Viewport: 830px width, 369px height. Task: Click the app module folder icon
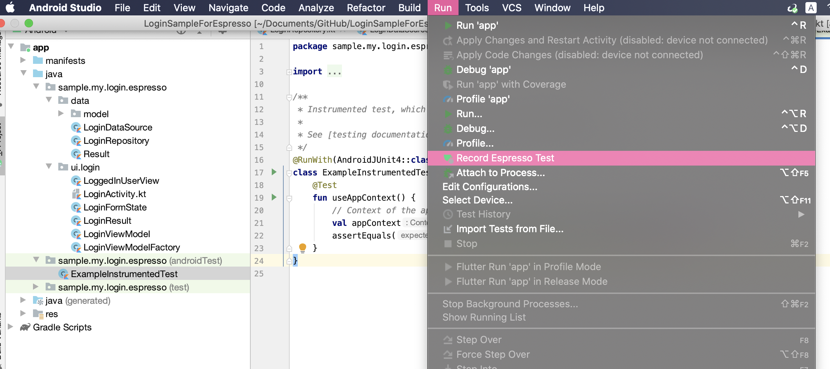point(25,47)
